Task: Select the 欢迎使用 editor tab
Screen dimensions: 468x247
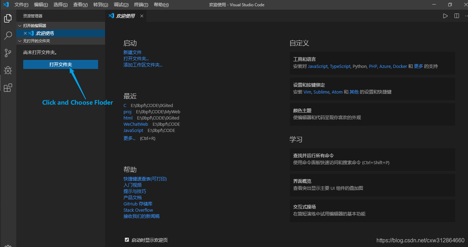Action: [125, 16]
